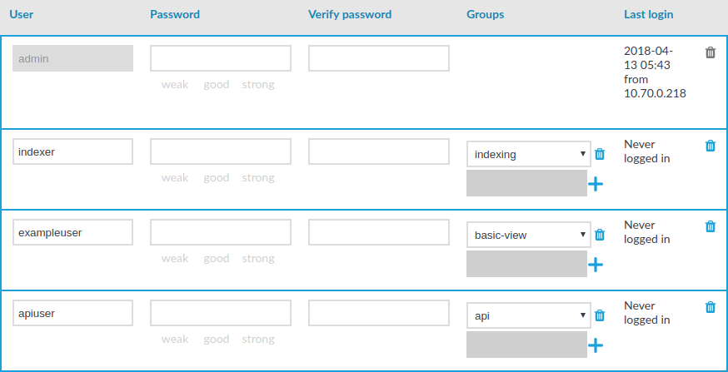Screen dimensions: 728x372
Task: Click the exampleuser username field
Action: click(x=73, y=232)
